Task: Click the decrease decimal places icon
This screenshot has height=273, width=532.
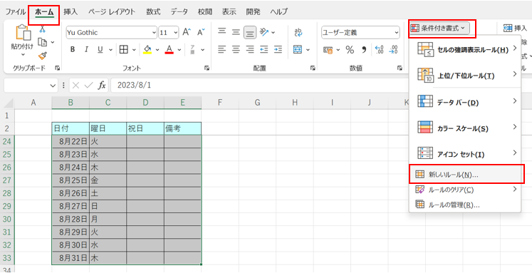Action: pos(393,50)
